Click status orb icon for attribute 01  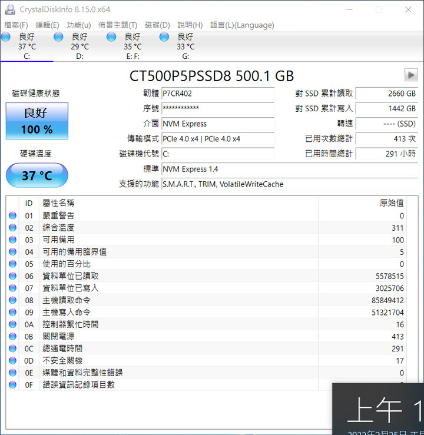click(x=13, y=215)
